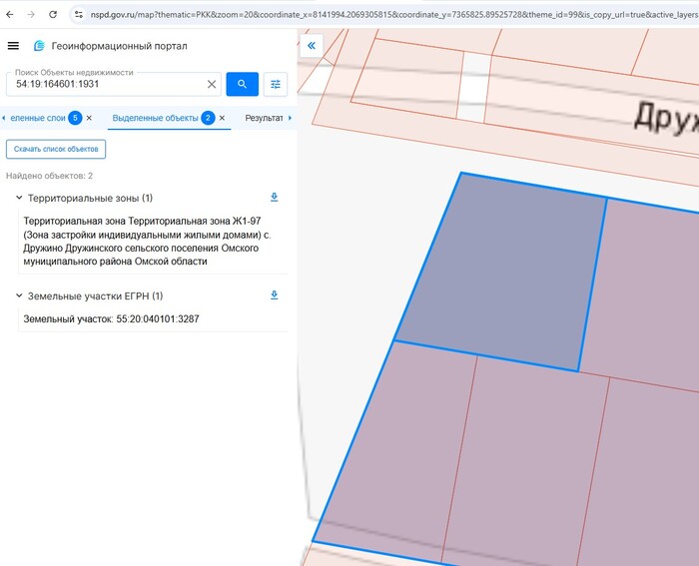The height and width of the screenshot is (566, 699).
Task: Clear the search field with X
Action: point(212,84)
